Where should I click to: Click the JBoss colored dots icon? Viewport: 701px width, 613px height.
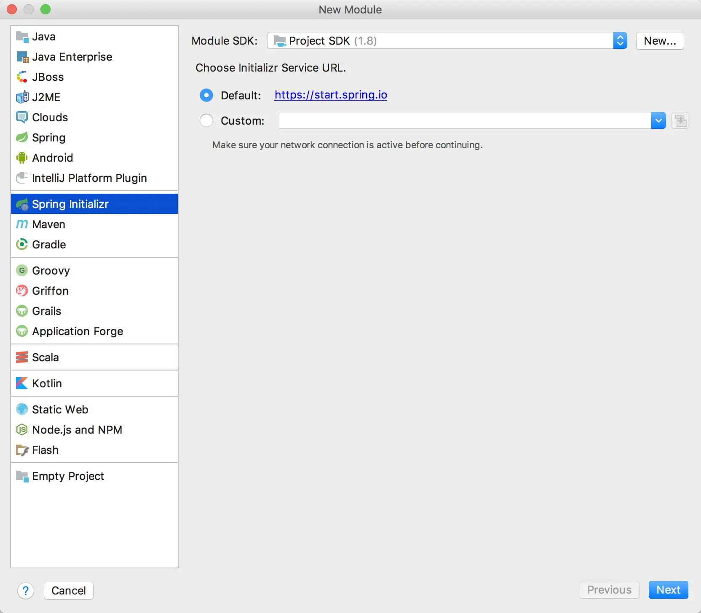tap(22, 77)
